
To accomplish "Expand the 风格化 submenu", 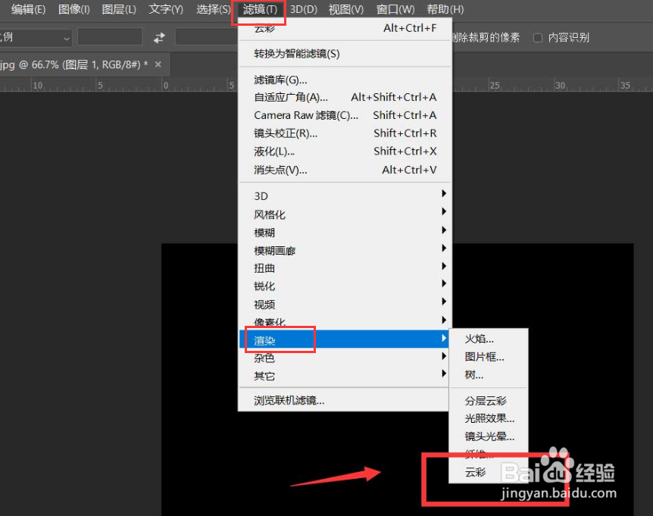I will point(345,214).
